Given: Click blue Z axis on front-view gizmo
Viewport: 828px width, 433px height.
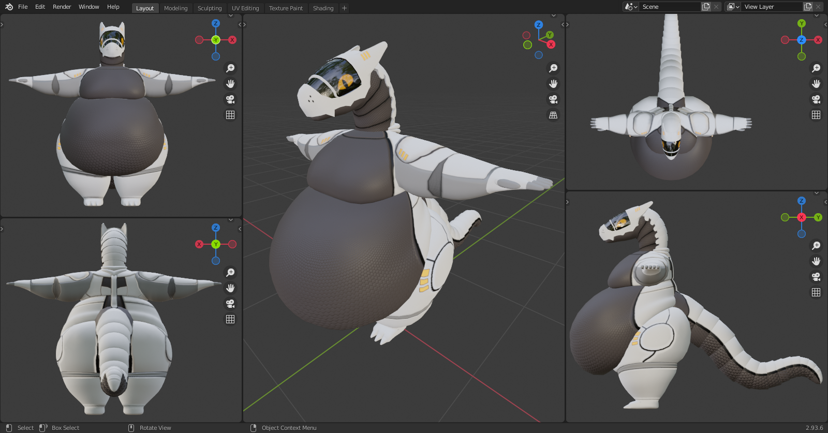Looking at the screenshot, I should 216,23.
